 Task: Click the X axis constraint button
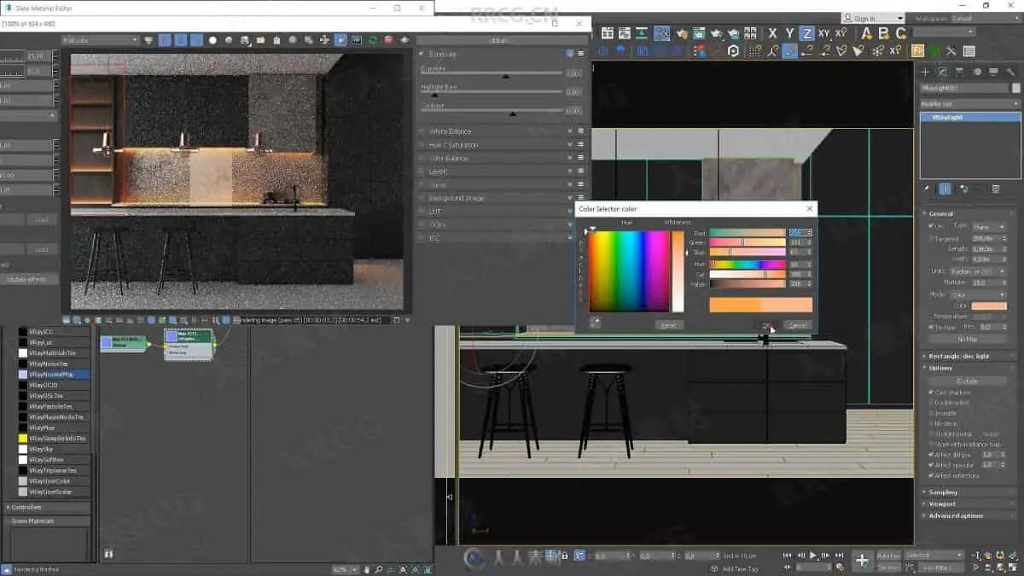click(x=772, y=33)
